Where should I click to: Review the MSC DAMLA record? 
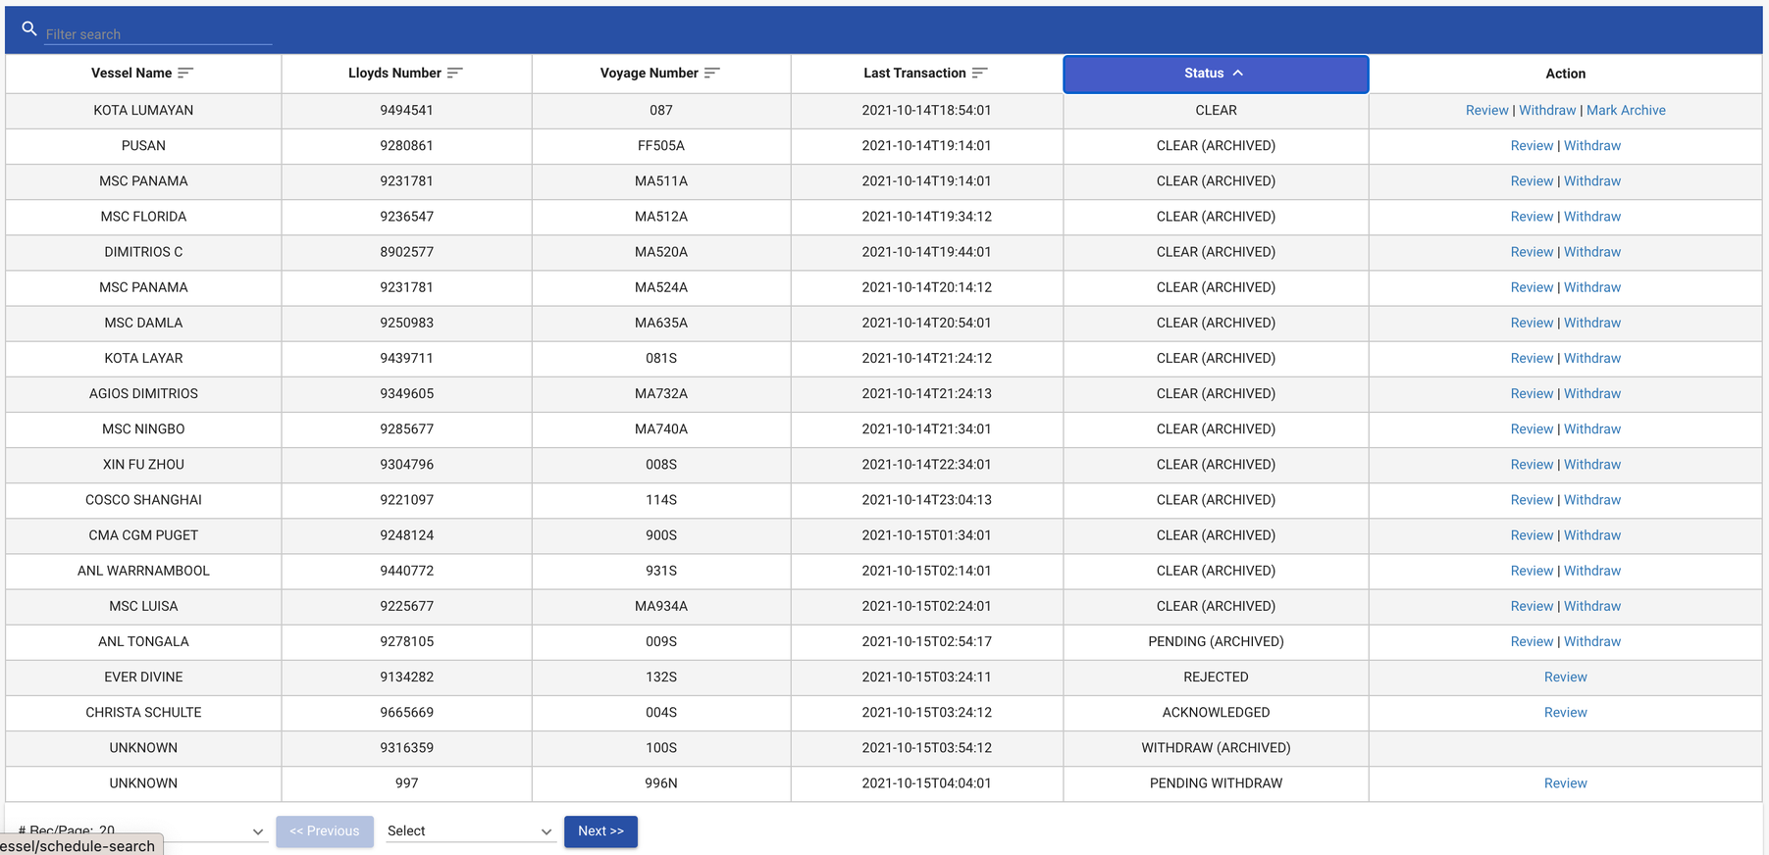pyautogui.click(x=1532, y=323)
